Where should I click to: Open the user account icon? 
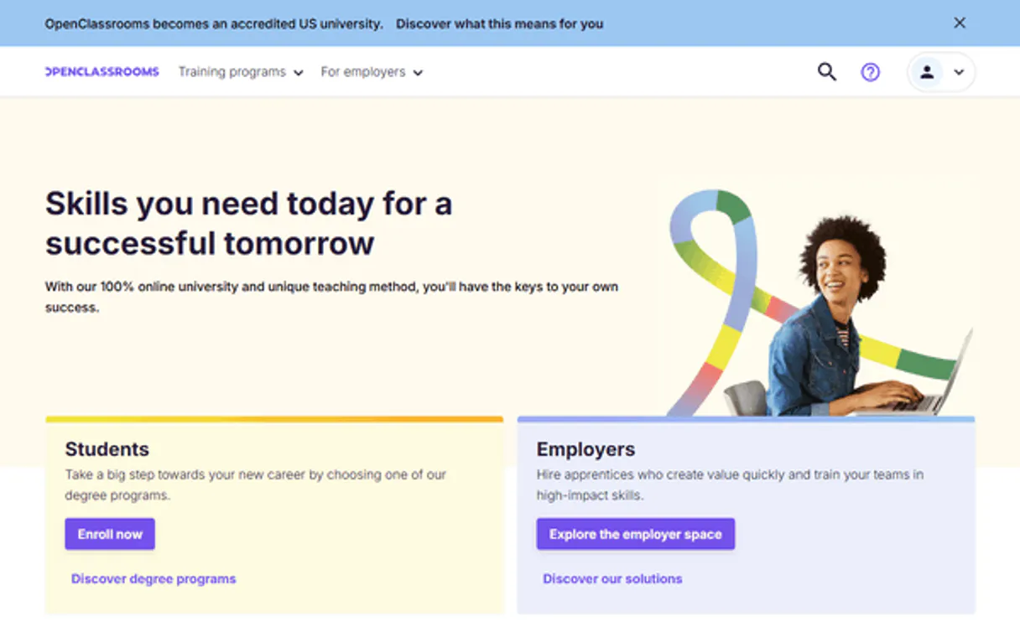coord(928,72)
